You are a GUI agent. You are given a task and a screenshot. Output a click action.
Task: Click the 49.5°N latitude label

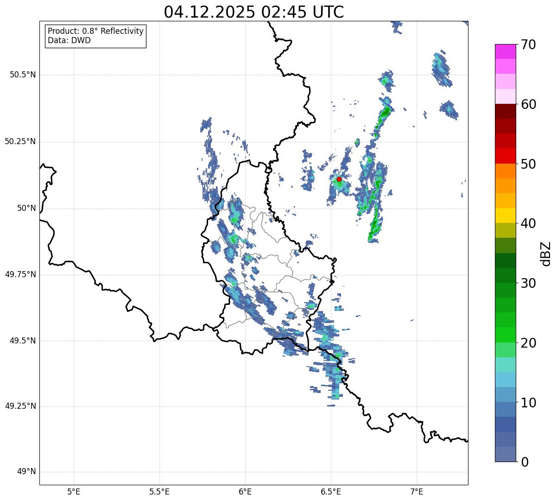[23, 341]
